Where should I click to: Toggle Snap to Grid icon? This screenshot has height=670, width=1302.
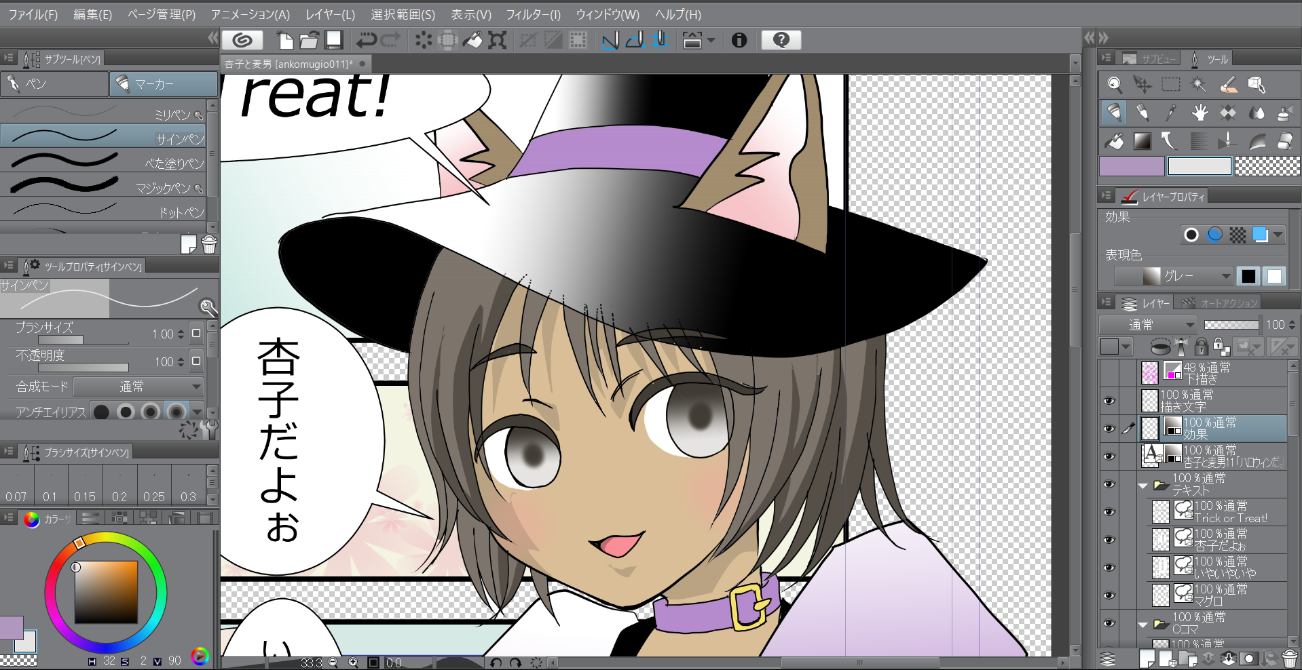[x=660, y=41]
